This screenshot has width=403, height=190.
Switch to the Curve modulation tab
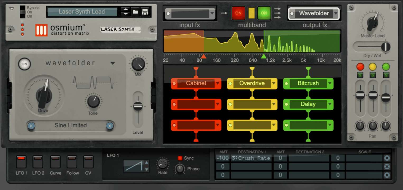point(55,162)
